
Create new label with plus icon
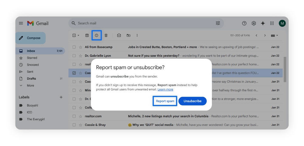pos(61,97)
